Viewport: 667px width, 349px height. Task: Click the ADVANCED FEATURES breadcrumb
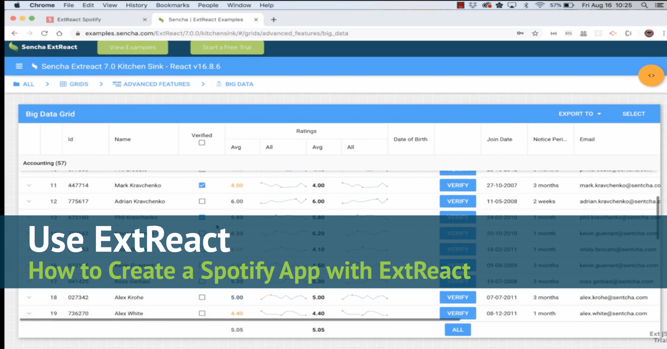tap(151, 84)
